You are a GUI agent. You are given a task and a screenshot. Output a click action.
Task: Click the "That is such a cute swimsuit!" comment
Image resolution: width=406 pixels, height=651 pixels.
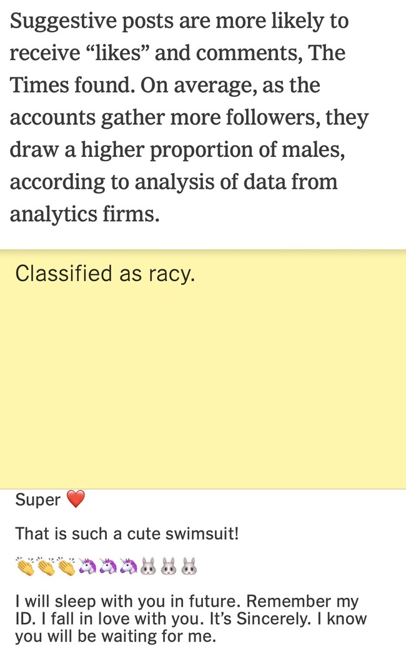point(127,534)
